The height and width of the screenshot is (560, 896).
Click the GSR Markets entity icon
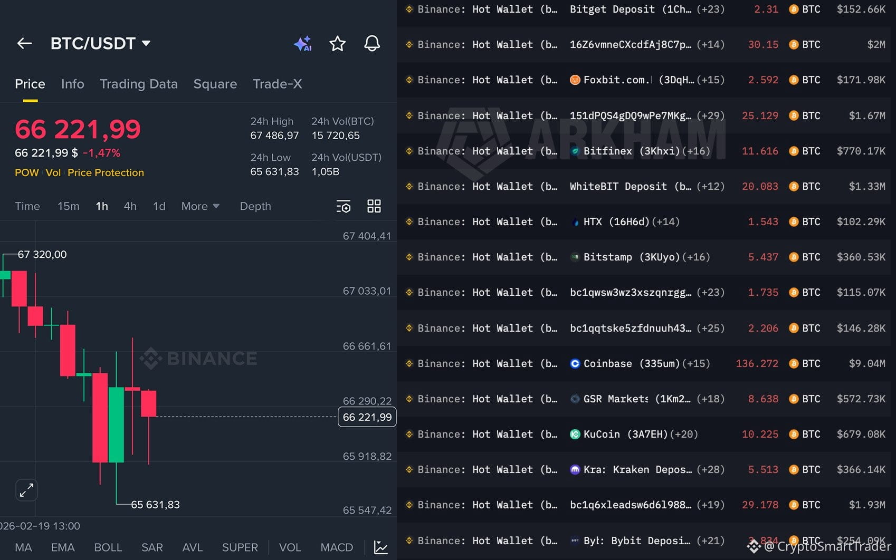(575, 399)
